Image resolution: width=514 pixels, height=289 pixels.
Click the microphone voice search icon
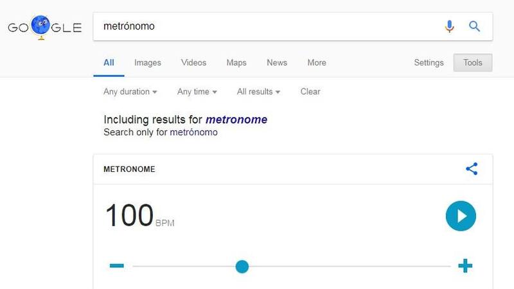click(x=450, y=26)
